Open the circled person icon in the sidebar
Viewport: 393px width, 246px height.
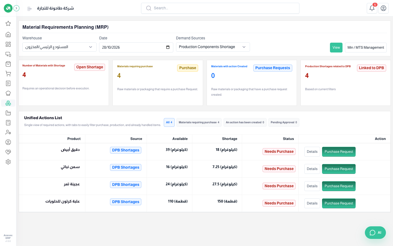tap(8, 142)
